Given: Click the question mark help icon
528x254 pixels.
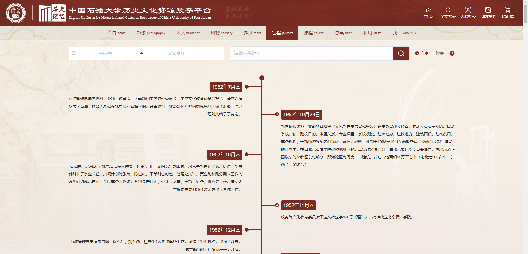Looking at the screenshot, I should point(452,53).
